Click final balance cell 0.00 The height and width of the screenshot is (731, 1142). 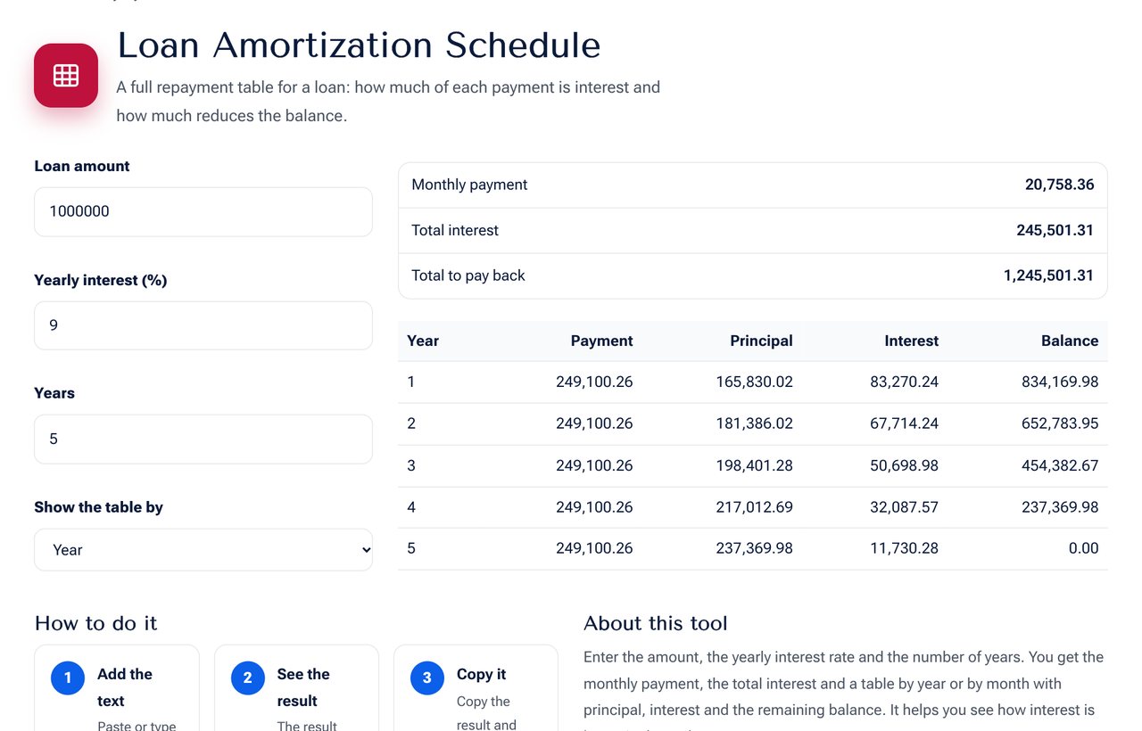tap(1083, 548)
